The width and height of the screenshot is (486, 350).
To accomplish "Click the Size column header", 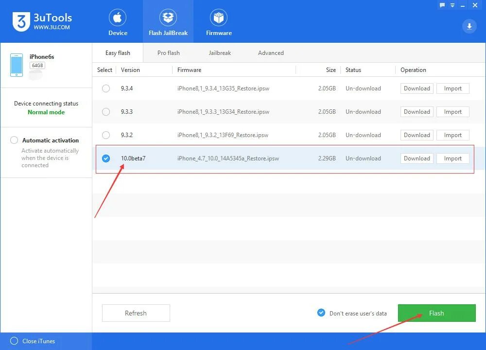I will tap(330, 70).
